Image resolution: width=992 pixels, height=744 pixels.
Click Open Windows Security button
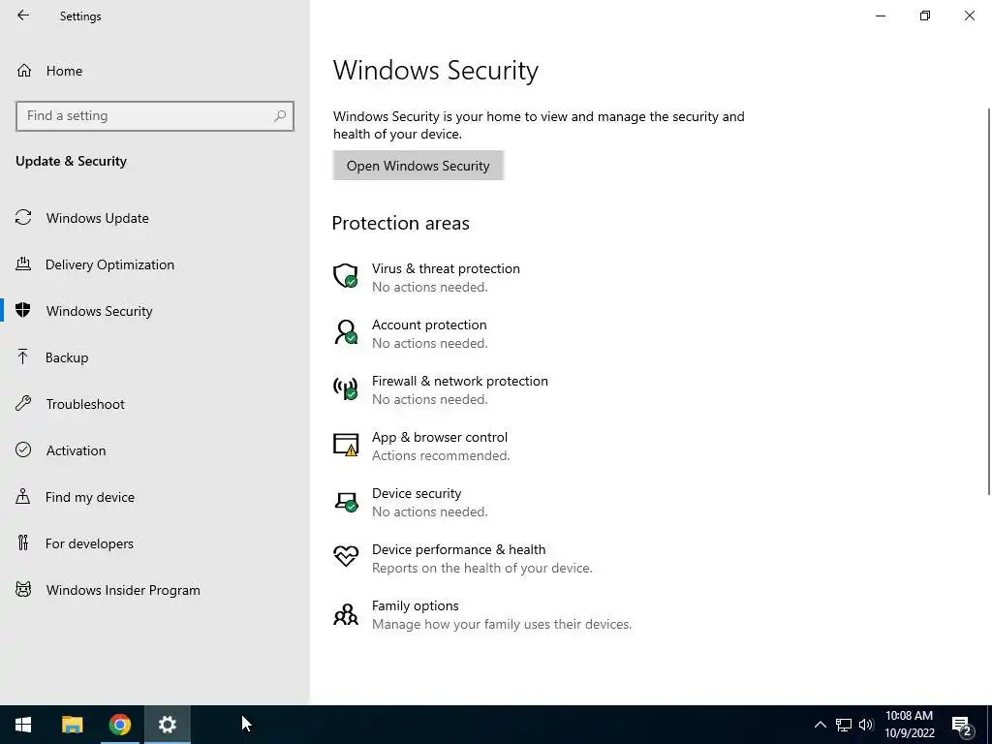[418, 165]
